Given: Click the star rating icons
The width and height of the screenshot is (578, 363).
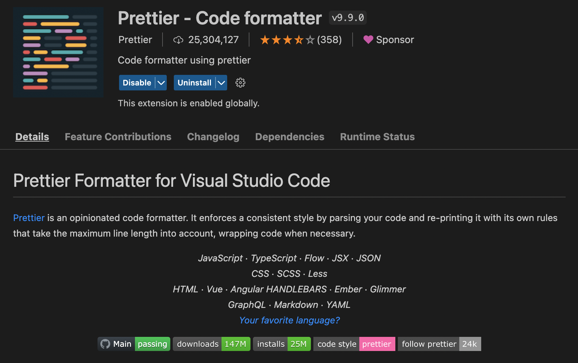Looking at the screenshot, I should [287, 40].
